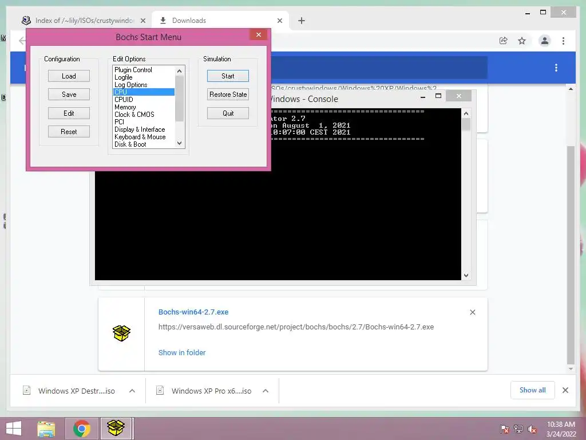Select Disk & Boot option

tap(130, 144)
